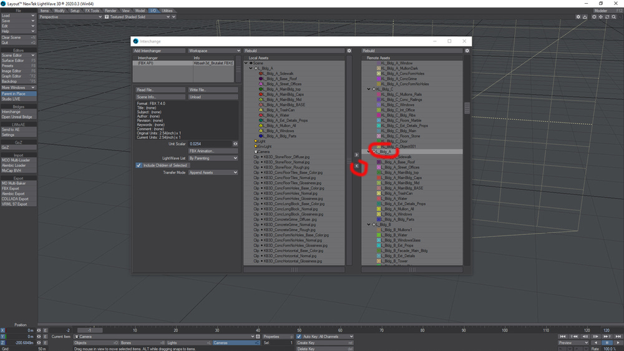Collapse the Scene node in Local Assets
624x351 pixels.
tap(246, 63)
